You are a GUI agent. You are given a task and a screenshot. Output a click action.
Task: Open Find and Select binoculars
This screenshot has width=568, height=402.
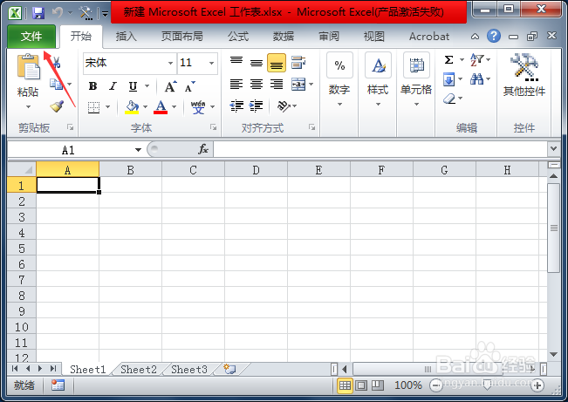(x=476, y=79)
